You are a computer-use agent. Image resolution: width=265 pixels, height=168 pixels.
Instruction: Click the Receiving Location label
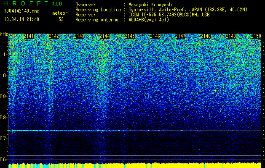coord(98,10)
